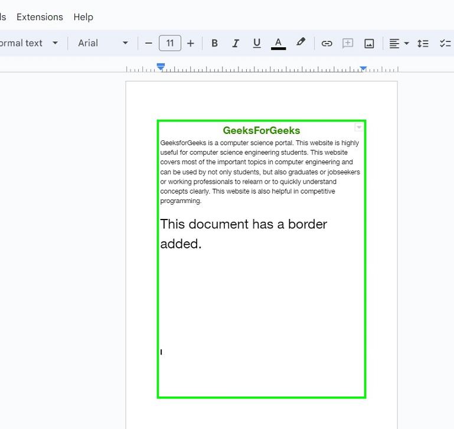Click the insert link icon
This screenshot has width=454, height=429.
coord(326,43)
